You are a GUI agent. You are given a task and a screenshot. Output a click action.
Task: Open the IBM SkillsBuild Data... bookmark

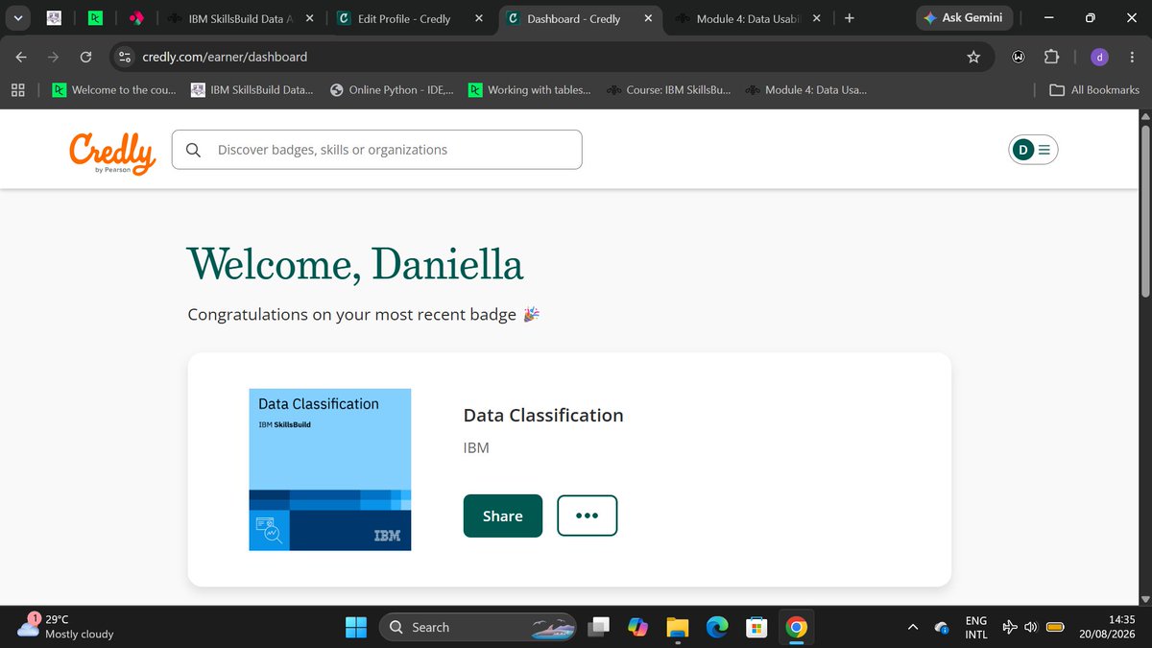coord(252,89)
